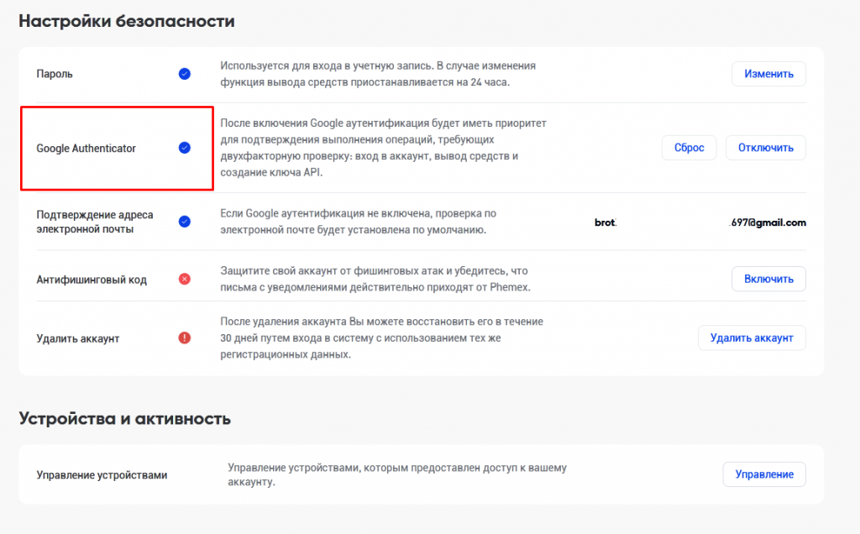
Task: Disable Google Authenticator with the Отключить button
Action: pyautogui.click(x=765, y=148)
